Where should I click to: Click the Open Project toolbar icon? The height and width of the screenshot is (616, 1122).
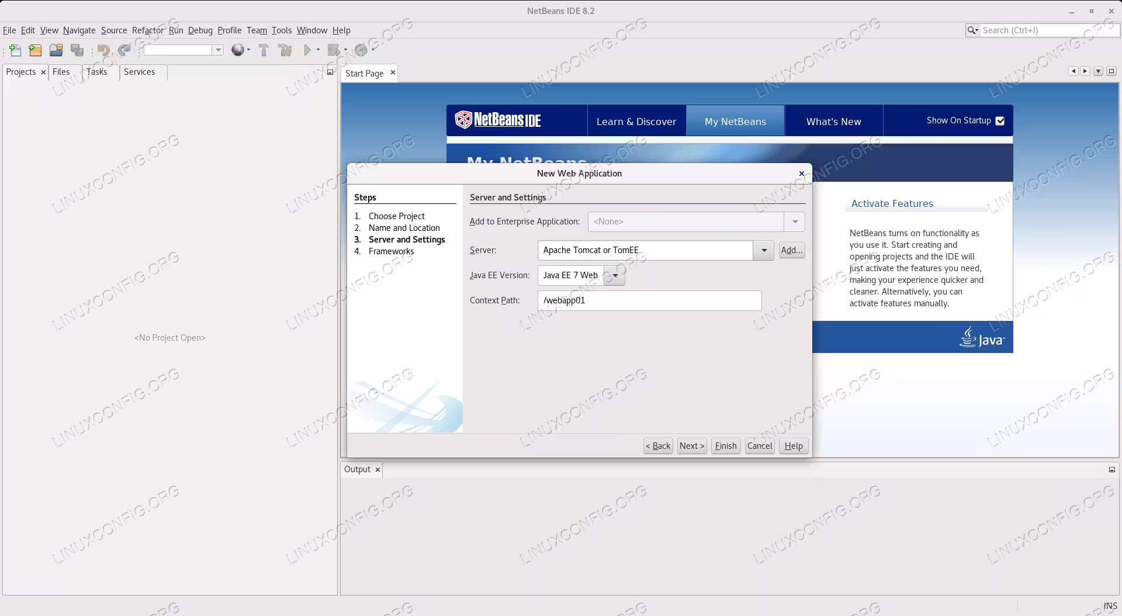(56, 50)
